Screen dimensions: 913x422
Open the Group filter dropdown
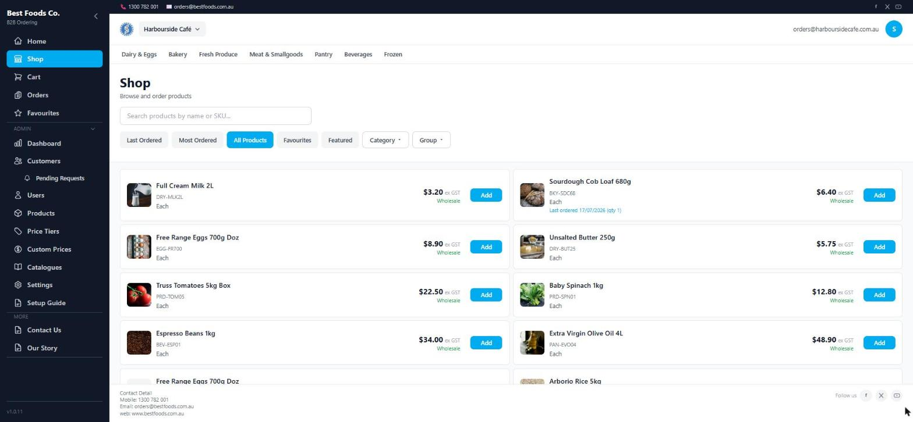(431, 140)
